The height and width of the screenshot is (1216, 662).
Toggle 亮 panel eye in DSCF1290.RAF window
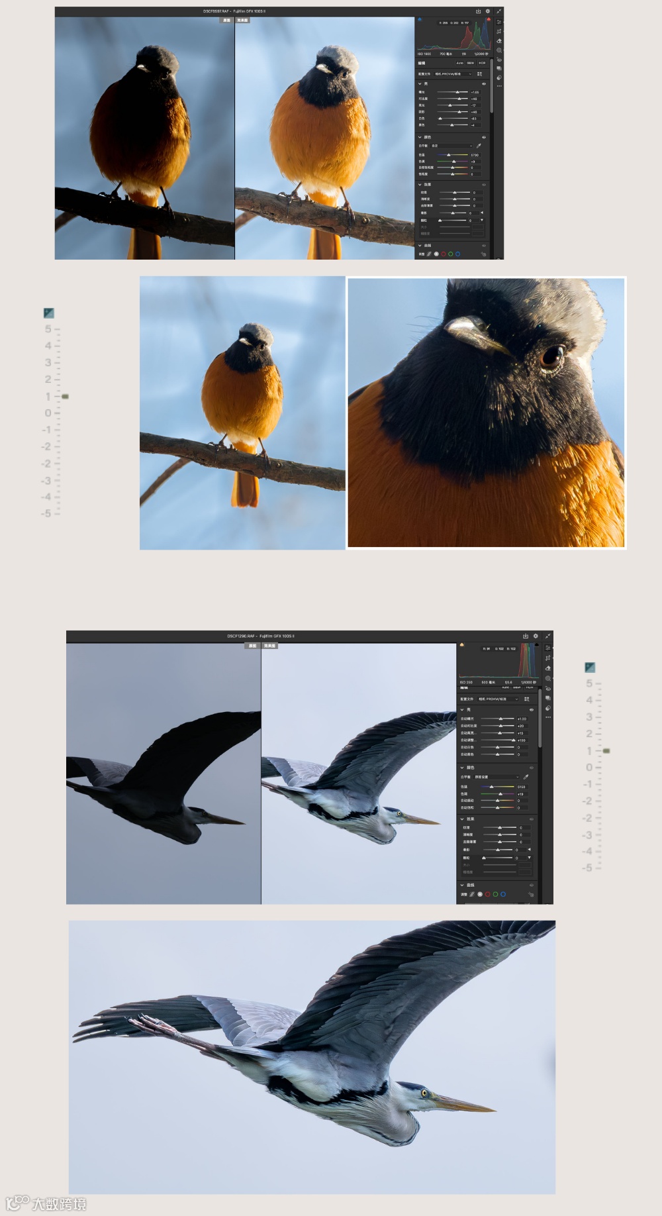click(532, 709)
